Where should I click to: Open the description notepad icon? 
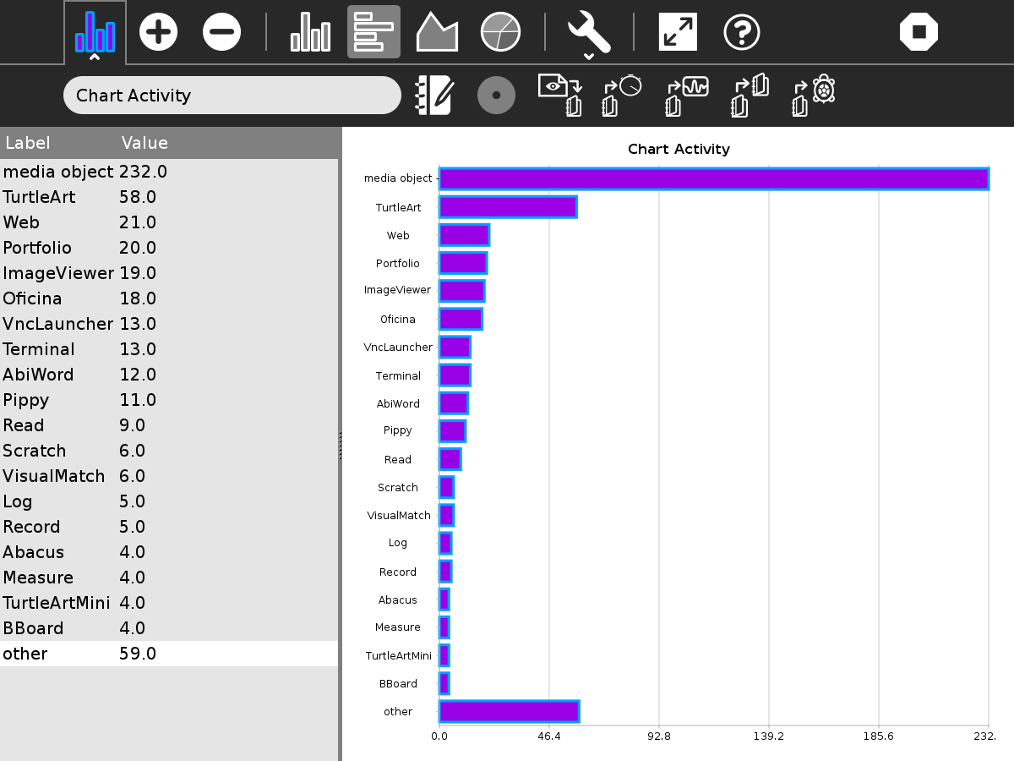coord(434,96)
